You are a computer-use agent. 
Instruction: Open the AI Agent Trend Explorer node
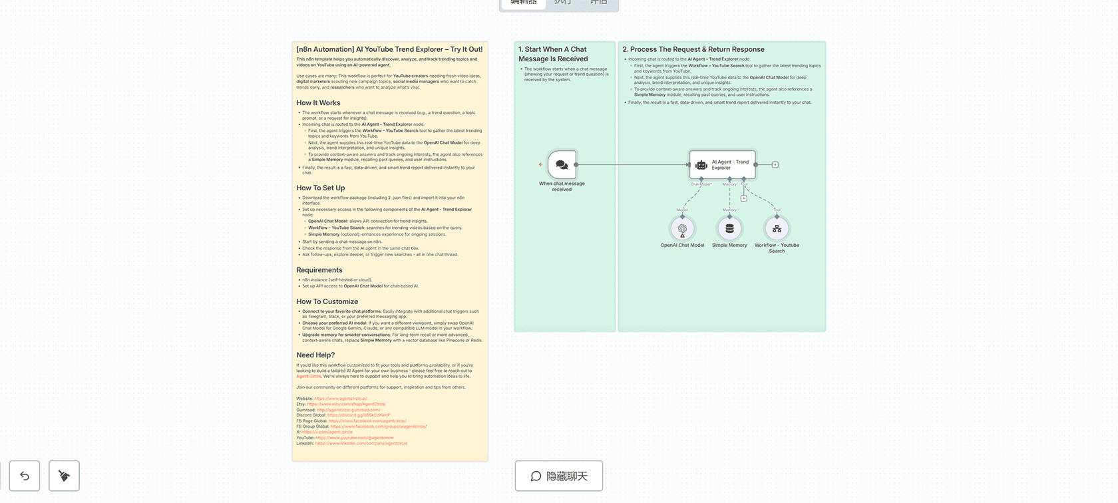click(x=723, y=164)
